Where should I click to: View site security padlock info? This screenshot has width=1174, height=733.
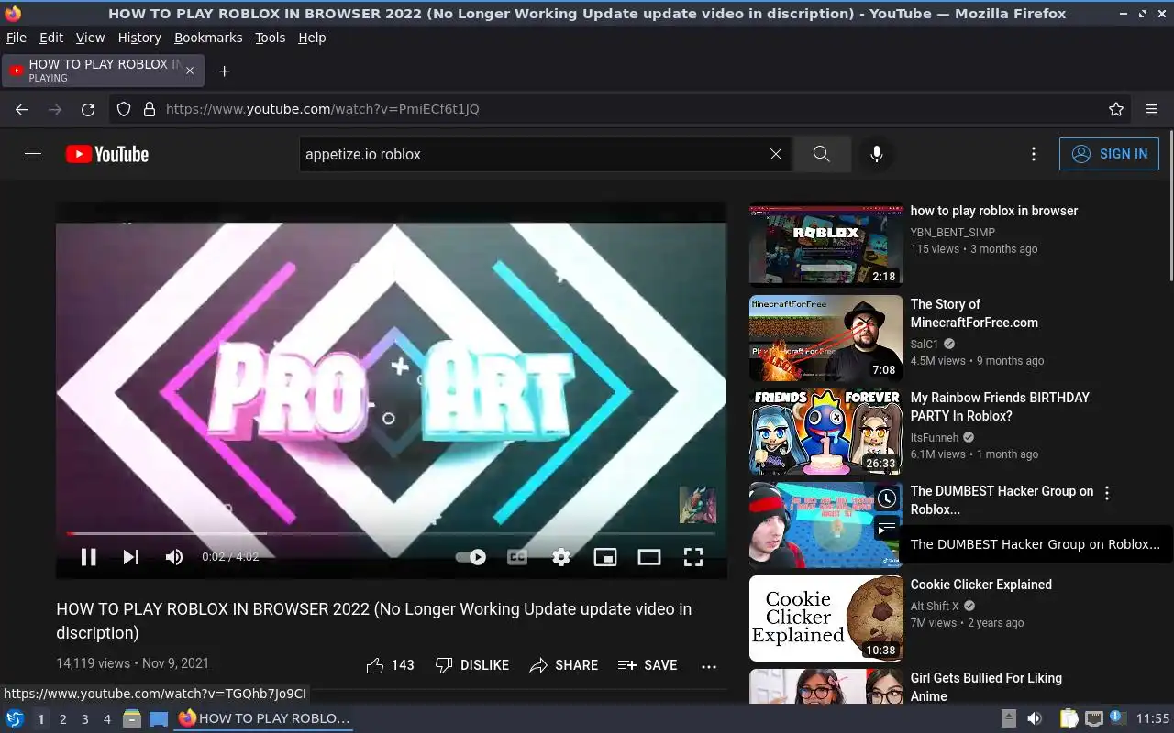click(150, 109)
